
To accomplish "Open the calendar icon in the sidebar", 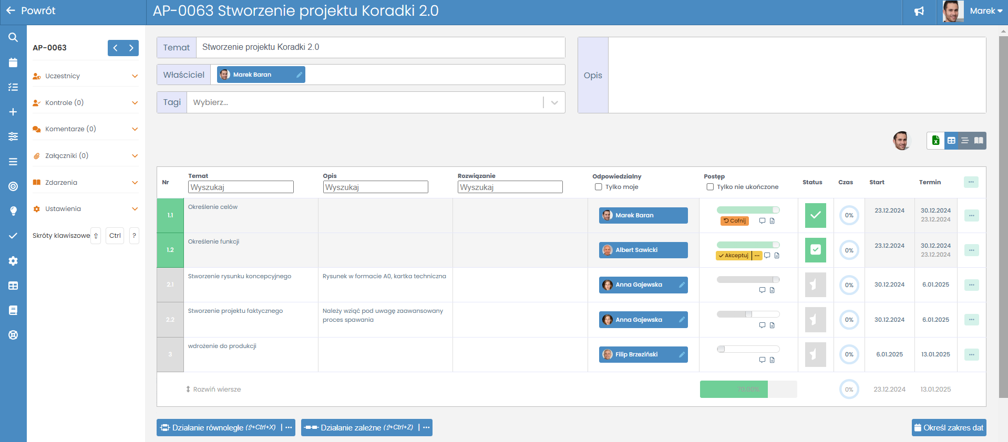I will coord(13,62).
